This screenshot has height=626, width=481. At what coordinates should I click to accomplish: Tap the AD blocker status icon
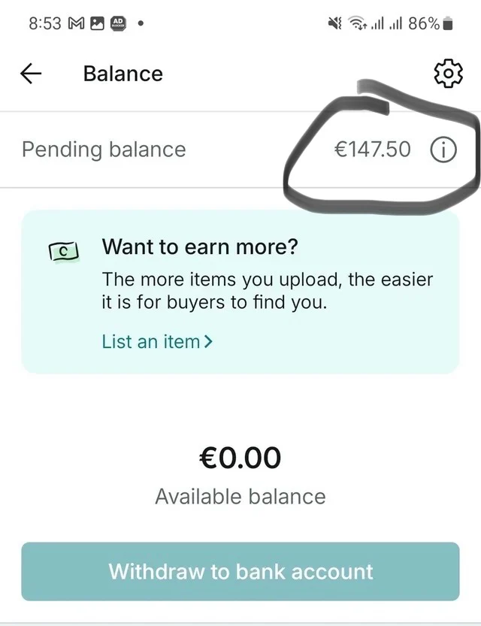118,23
